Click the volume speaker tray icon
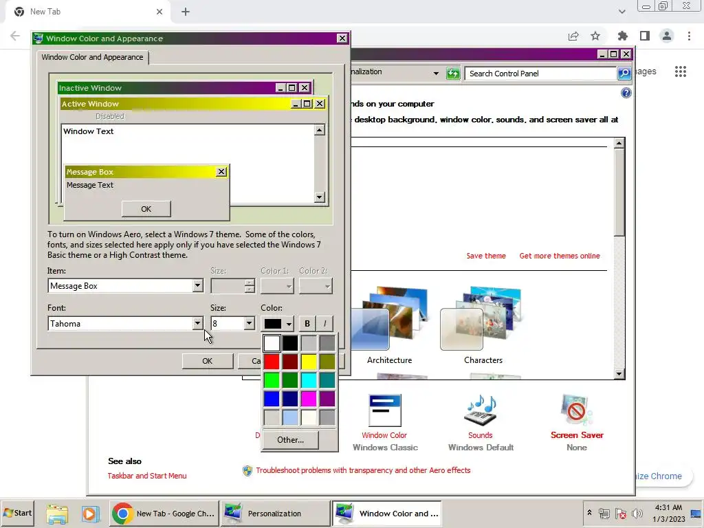The height and width of the screenshot is (528, 704). click(x=637, y=513)
